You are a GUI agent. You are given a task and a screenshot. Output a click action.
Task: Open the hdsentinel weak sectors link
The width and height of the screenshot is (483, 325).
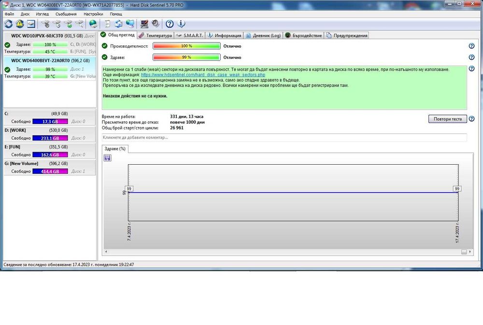203,74
